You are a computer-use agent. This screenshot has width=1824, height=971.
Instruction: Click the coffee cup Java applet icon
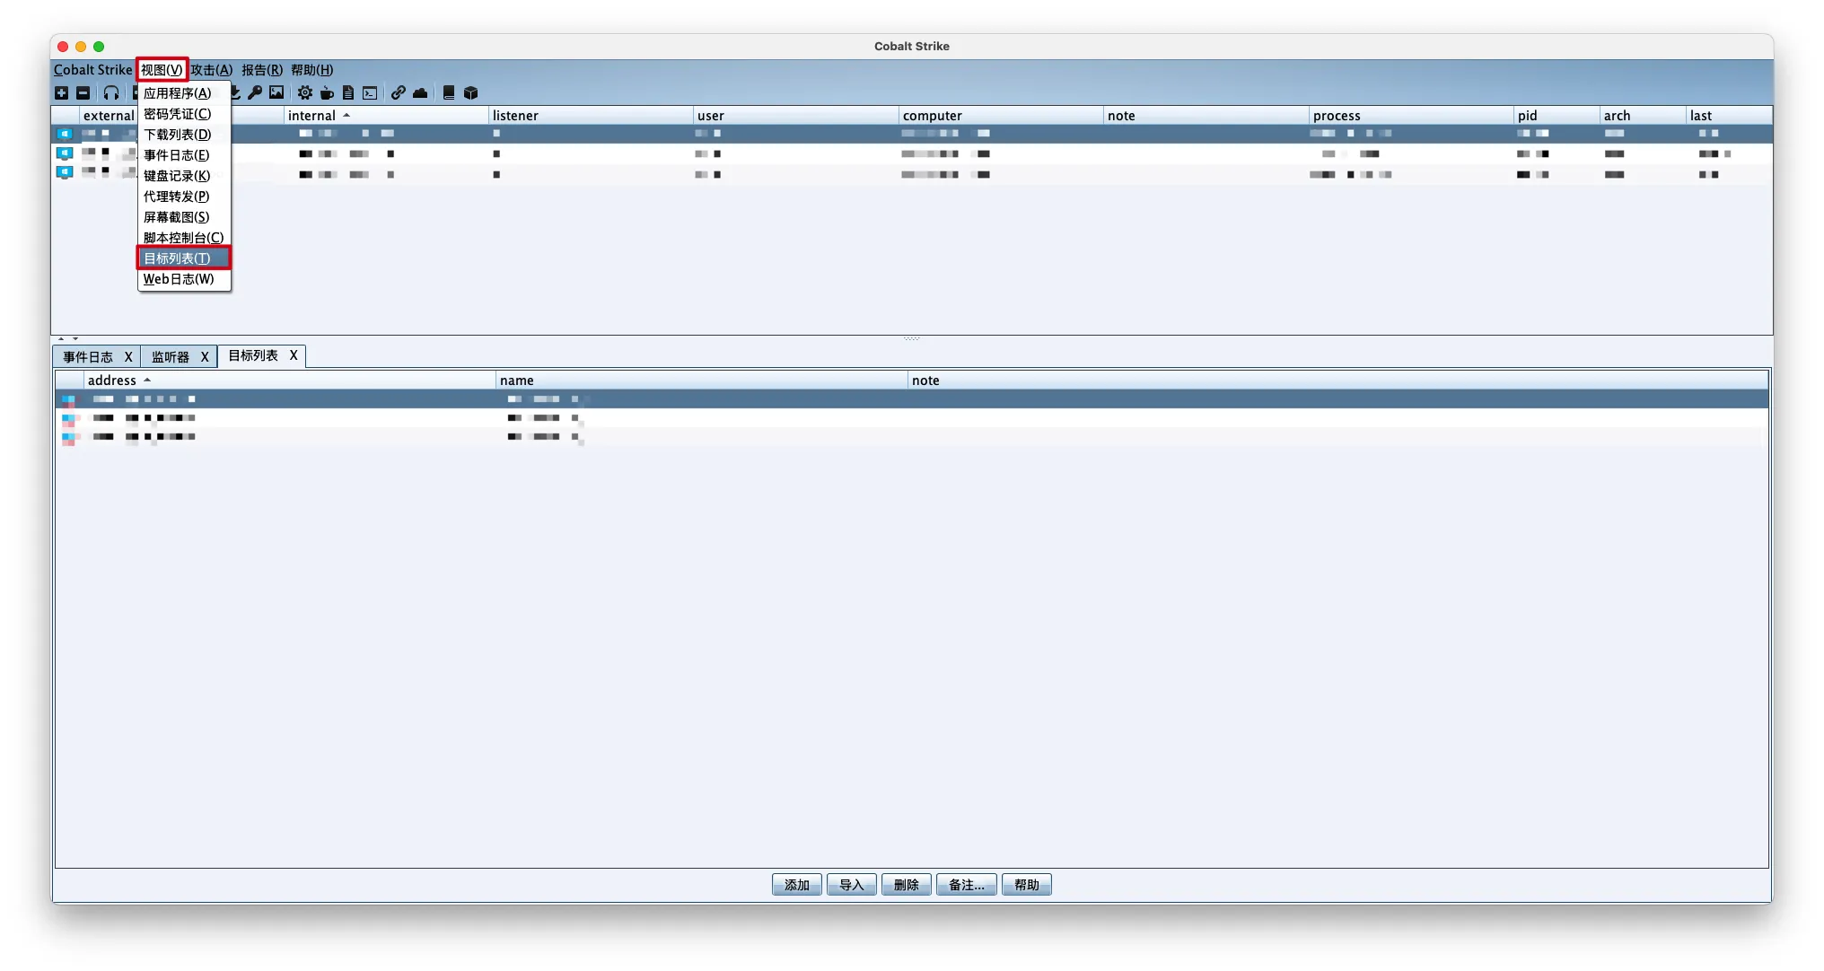pos(327,93)
